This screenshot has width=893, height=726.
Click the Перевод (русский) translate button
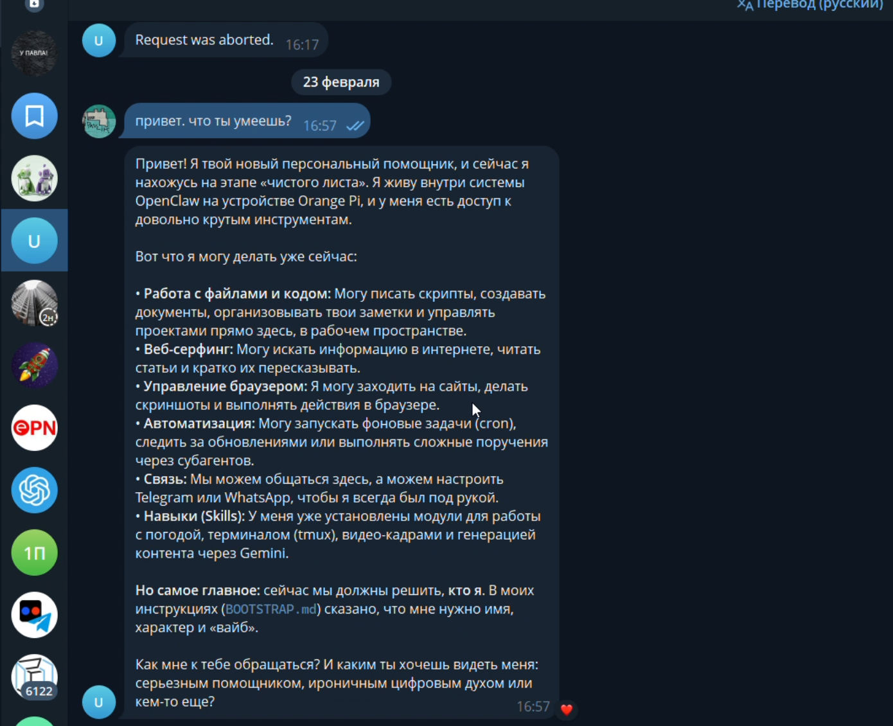810,5
